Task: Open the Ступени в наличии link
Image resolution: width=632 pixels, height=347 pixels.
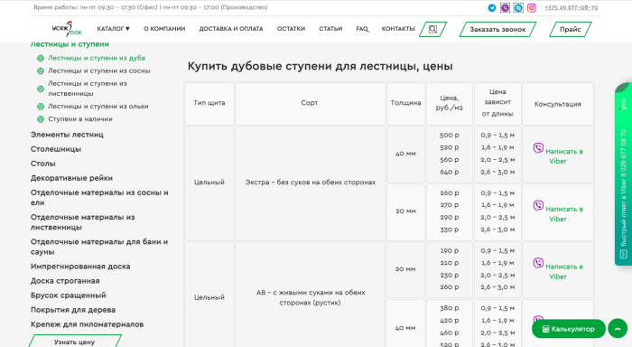Action: point(80,119)
